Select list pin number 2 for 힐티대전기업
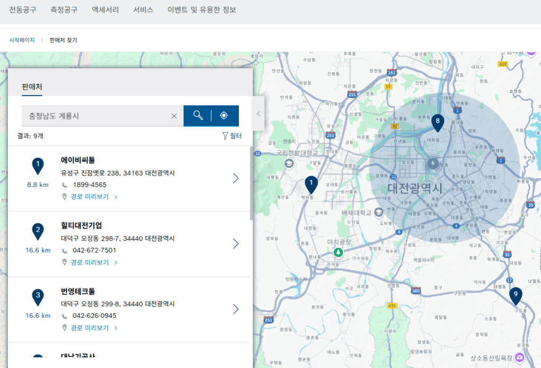 [38, 231]
